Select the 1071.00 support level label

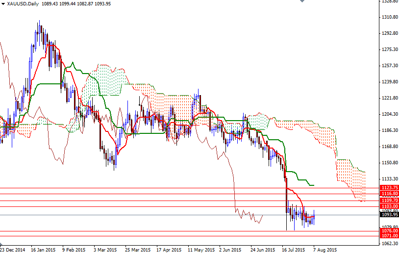point(389,236)
